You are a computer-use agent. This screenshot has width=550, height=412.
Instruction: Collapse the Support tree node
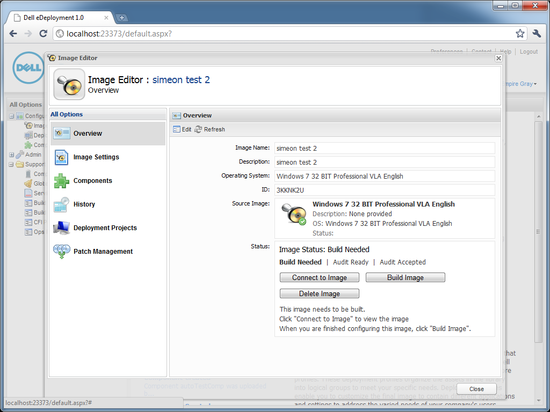click(12, 164)
